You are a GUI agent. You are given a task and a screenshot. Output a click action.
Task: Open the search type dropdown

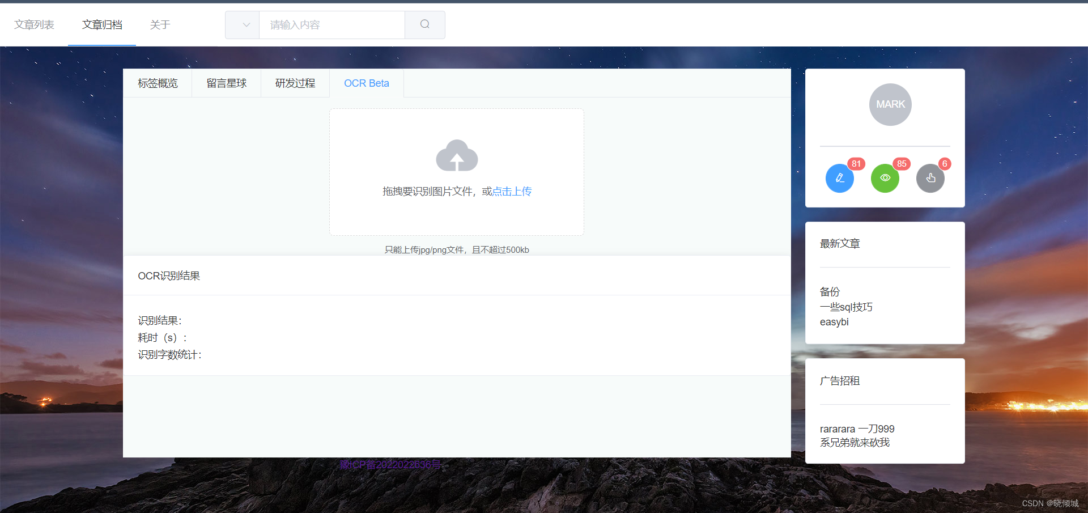[243, 24]
